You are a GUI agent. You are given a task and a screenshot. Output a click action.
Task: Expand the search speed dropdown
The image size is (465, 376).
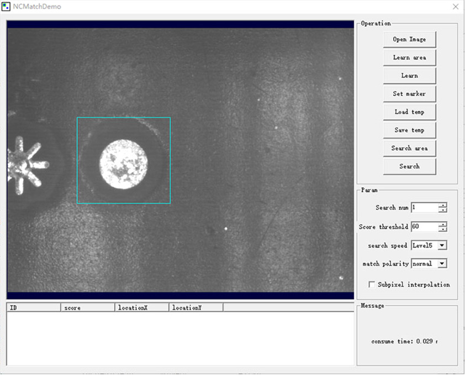point(442,246)
